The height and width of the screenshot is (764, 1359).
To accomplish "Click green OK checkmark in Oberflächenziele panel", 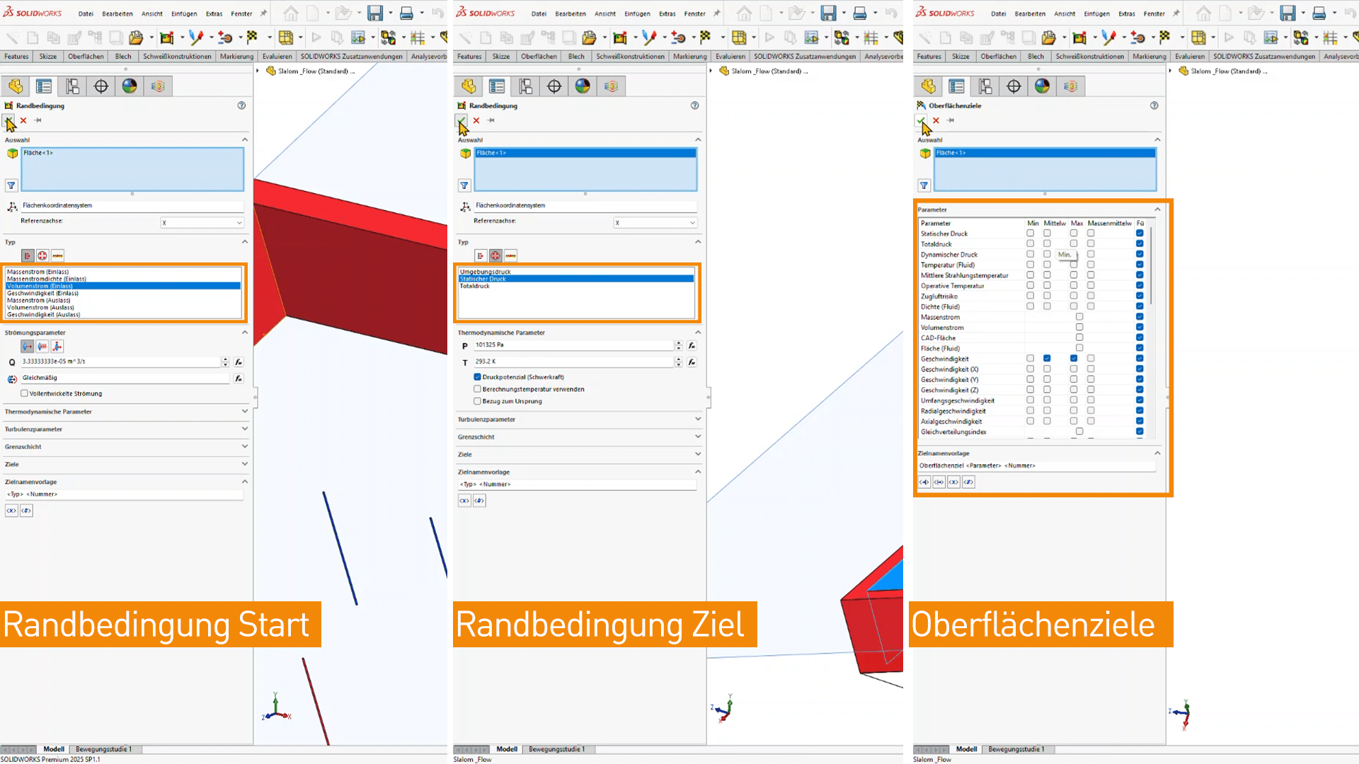I will click(921, 121).
